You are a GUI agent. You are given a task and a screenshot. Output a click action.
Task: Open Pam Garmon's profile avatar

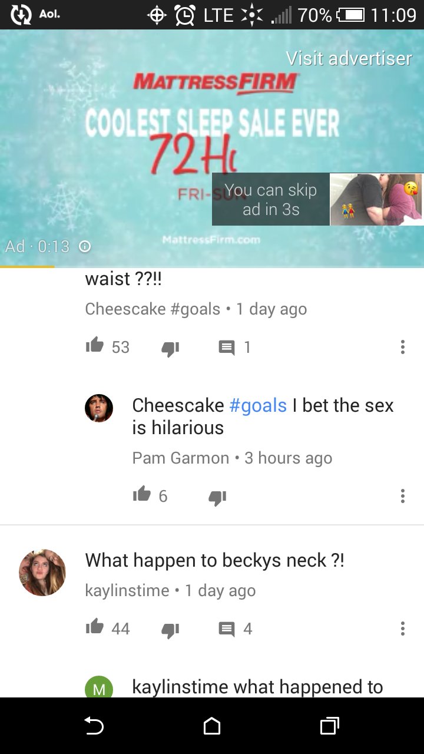[x=99, y=408]
